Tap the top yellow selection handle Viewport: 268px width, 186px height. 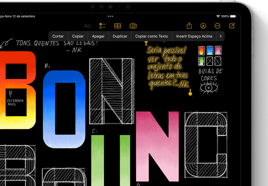click(146, 43)
